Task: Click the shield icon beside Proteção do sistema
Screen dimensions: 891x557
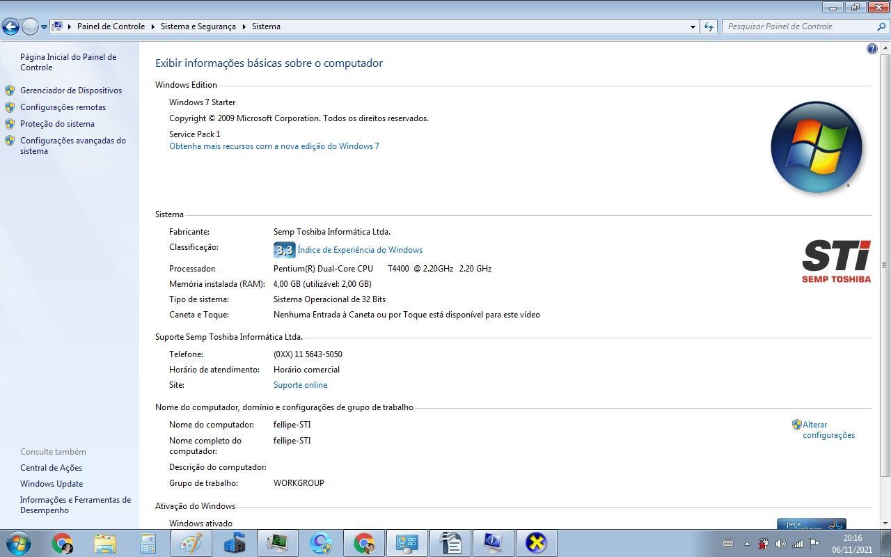Action: (x=10, y=124)
